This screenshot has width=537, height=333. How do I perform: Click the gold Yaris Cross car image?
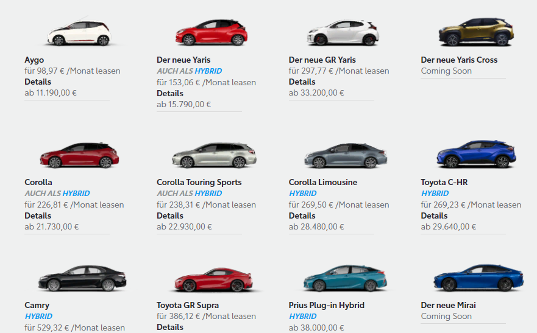click(x=476, y=32)
